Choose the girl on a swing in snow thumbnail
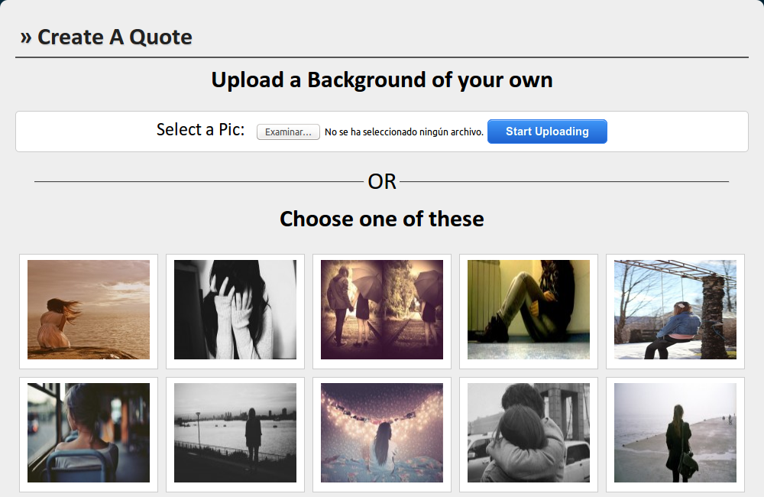This screenshot has height=497, width=764. coord(675,310)
